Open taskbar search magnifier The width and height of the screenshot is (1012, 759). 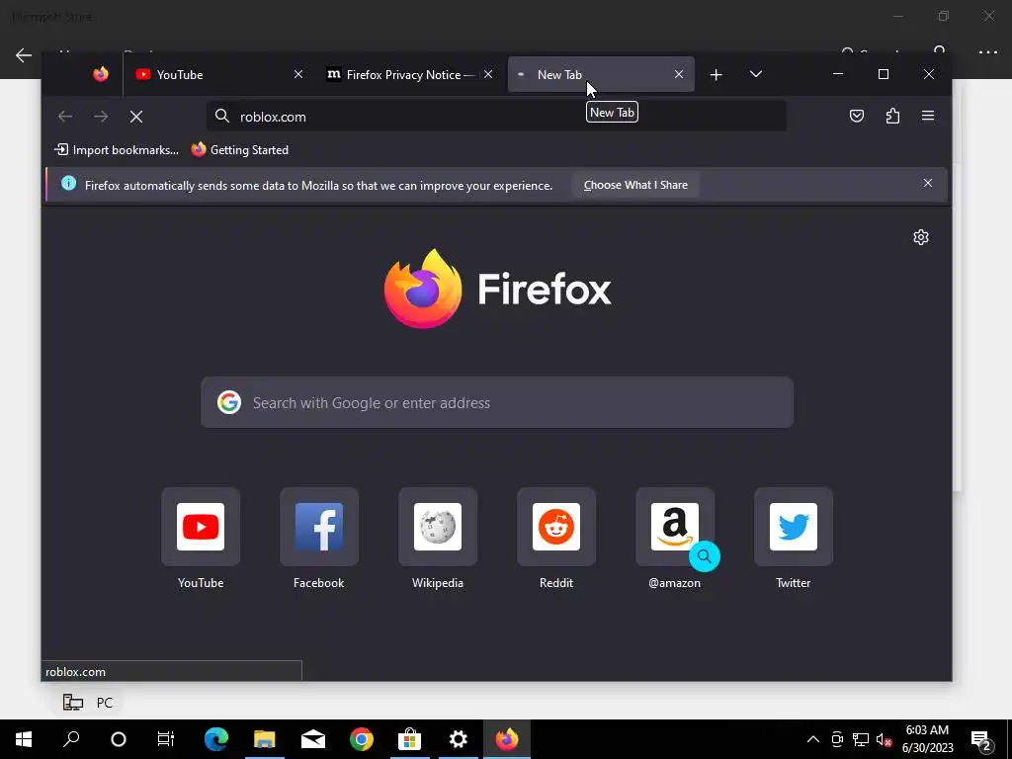click(71, 739)
